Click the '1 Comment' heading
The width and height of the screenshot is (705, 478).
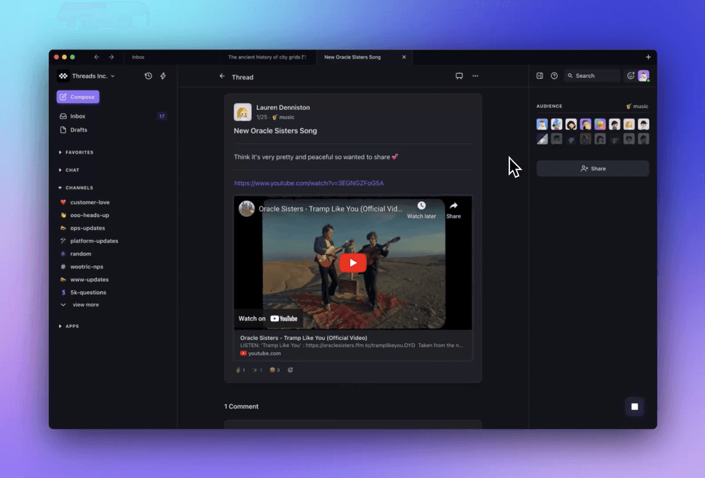click(242, 406)
